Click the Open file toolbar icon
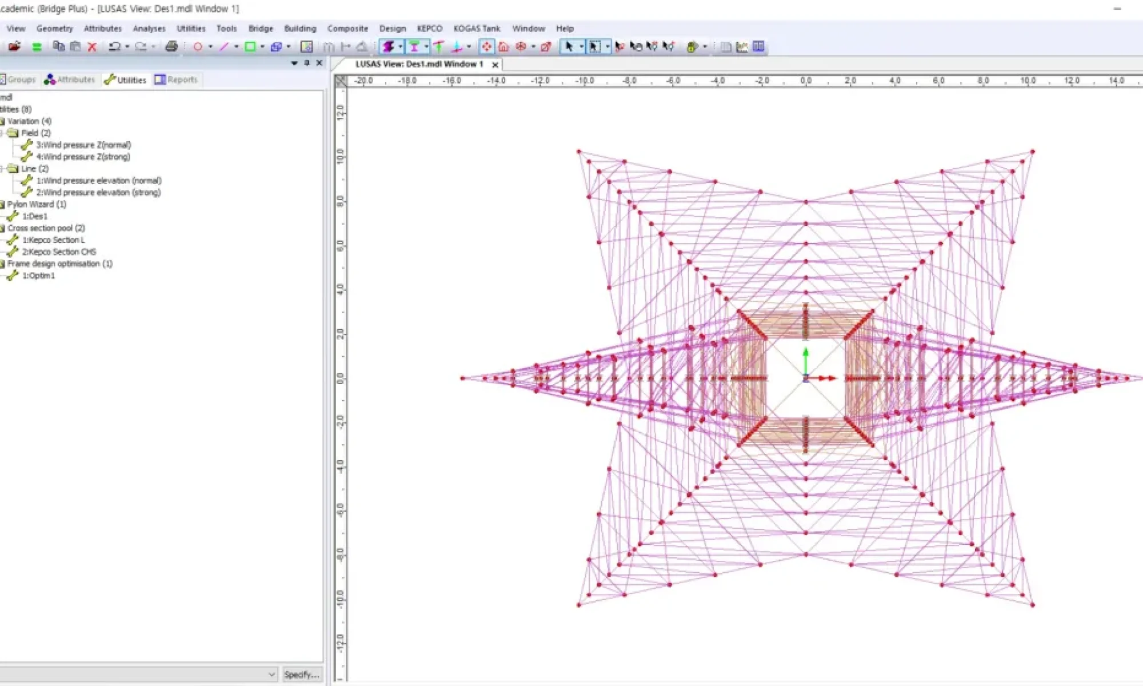Viewport: 1143px width, 686px height. pyautogui.click(x=14, y=46)
